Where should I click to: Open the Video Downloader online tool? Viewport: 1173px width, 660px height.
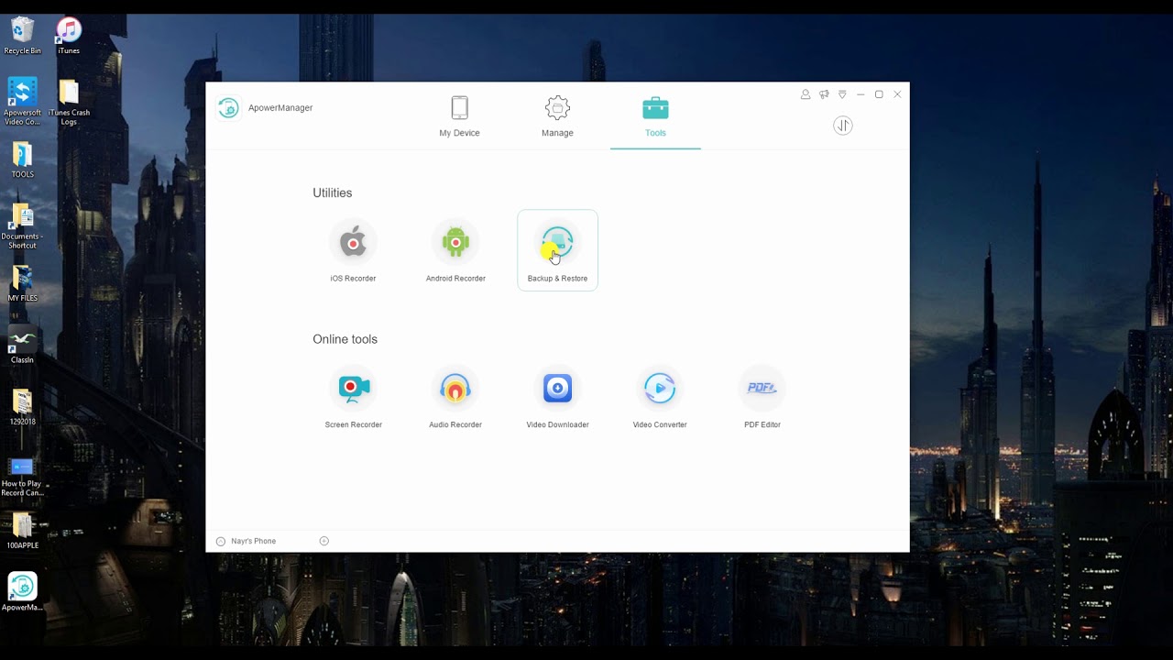pyautogui.click(x=557, y=397)
